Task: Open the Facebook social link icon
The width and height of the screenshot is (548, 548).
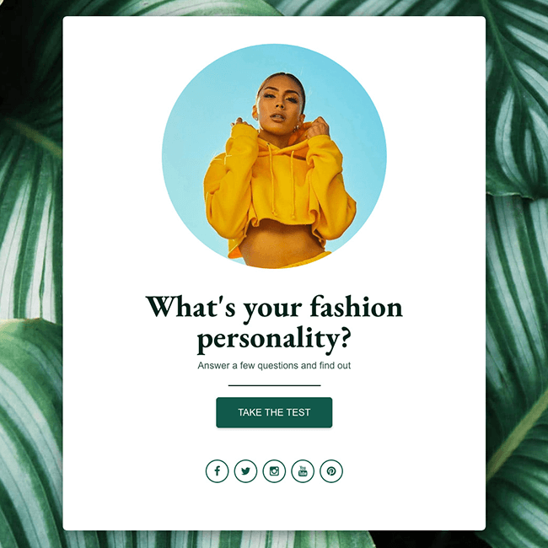Action: [217, 471]
